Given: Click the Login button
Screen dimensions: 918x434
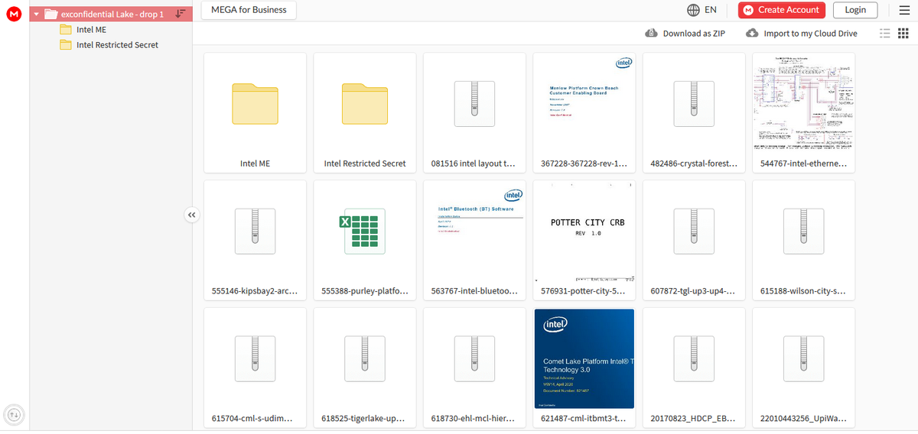Looking at the screenshot, I should coord(855,10).
